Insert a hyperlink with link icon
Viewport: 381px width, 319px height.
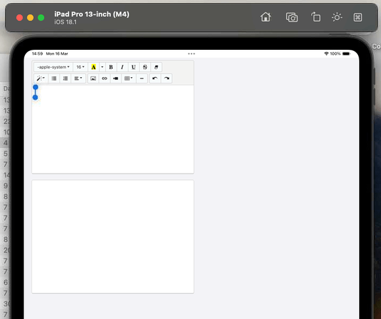pyautogui.click(x=105, y=78)
